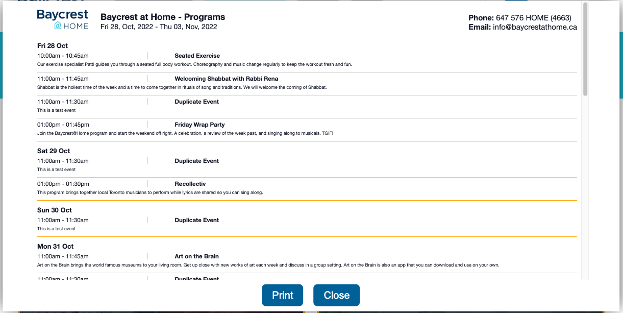Click the Print button
623x313 pixels.
283,295
